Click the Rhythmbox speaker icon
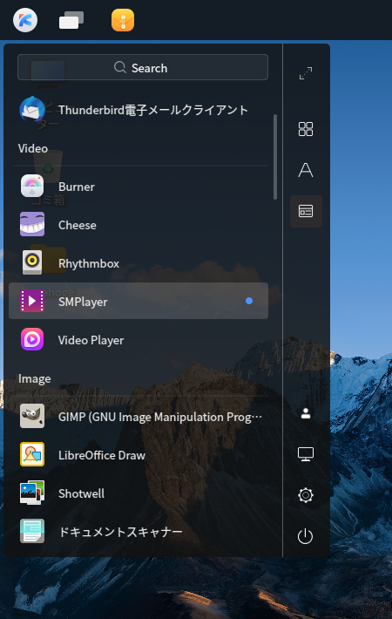This screenshot has height=619, width=392. [x=32, y=262]
